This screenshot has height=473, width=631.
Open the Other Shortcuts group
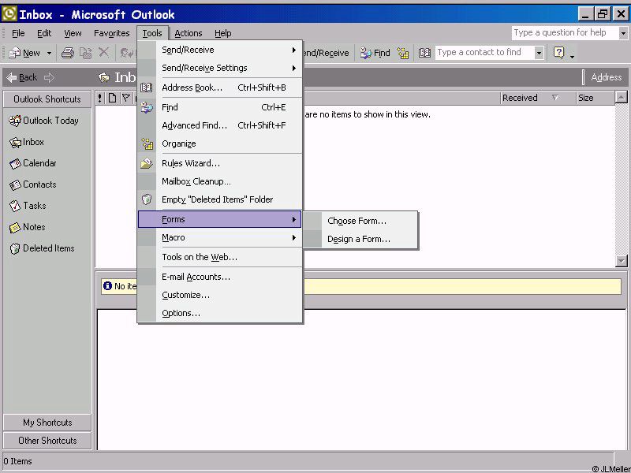point(47,441)
